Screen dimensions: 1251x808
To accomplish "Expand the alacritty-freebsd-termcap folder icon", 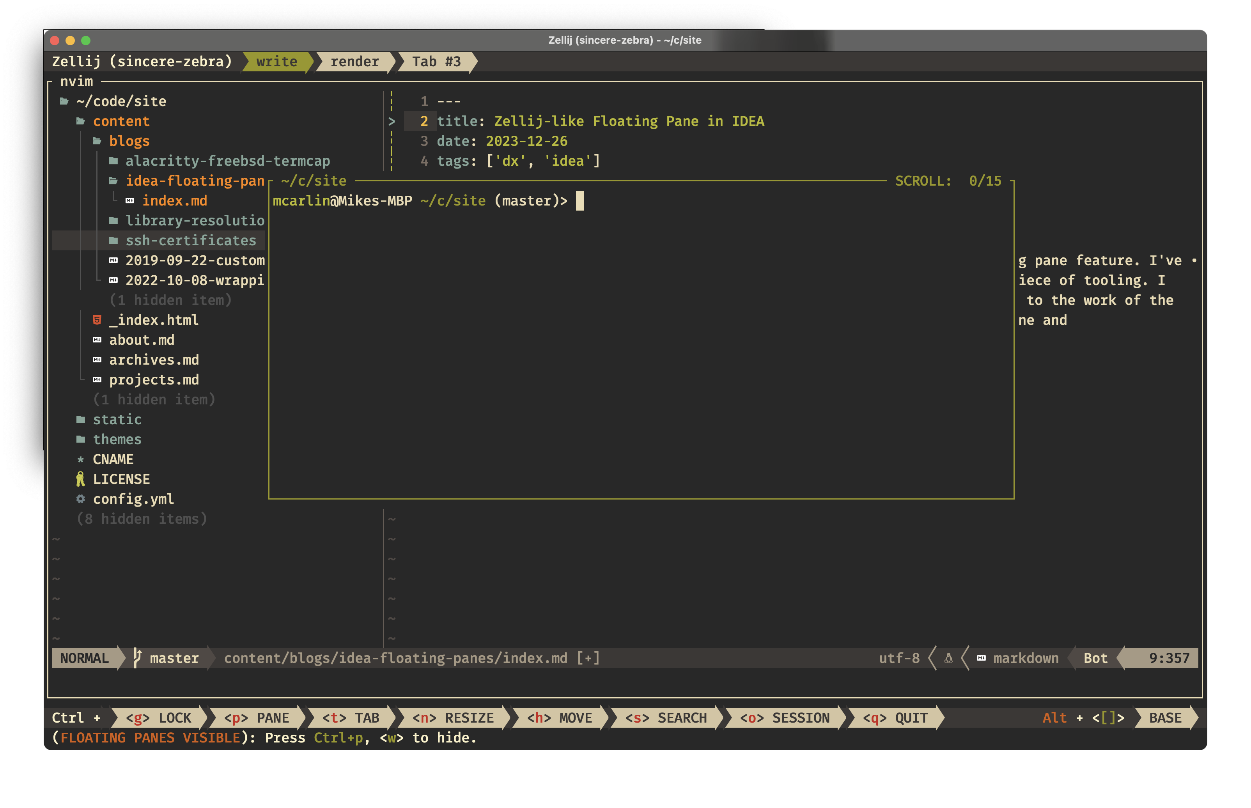I will click(113, 161).
